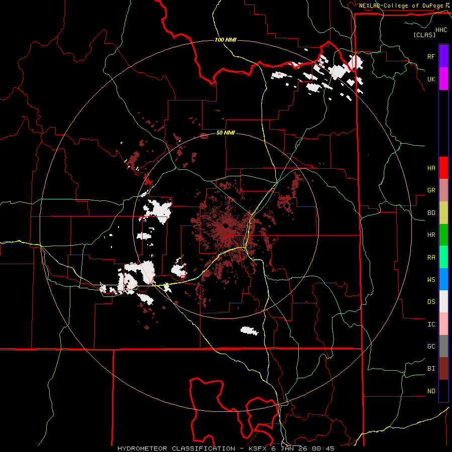Click the white DS legend swatch
The width and height of the screenshot is (452, 452).
pyautogui.click(x=443, y=301)
